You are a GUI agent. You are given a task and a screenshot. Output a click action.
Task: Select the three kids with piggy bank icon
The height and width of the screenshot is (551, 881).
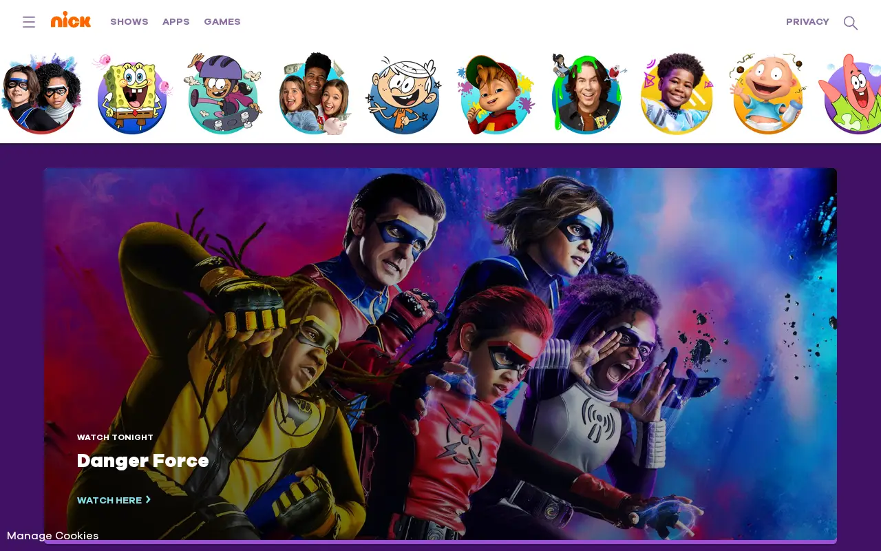pos(315,94)
